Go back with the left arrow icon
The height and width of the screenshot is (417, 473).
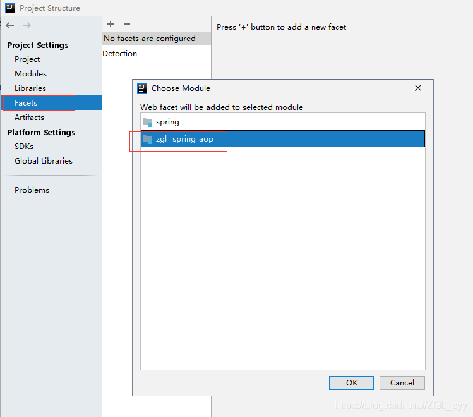tap(10, 25)
